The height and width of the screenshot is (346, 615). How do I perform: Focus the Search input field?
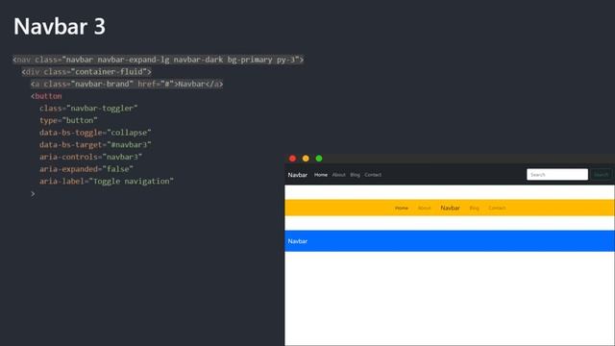coord(557,175)
